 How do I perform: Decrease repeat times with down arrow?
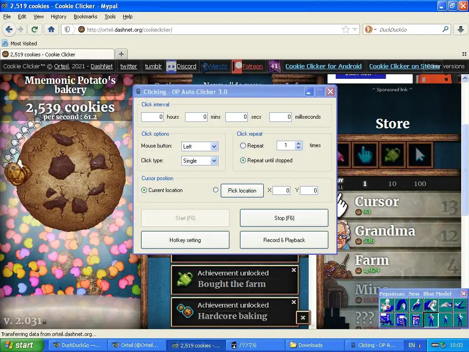coord(298,148)
